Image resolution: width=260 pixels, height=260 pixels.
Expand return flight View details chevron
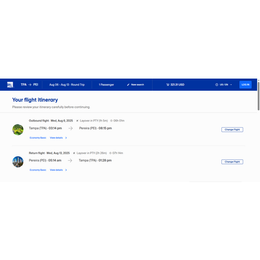pyautogui.click(x=66, y=170)
